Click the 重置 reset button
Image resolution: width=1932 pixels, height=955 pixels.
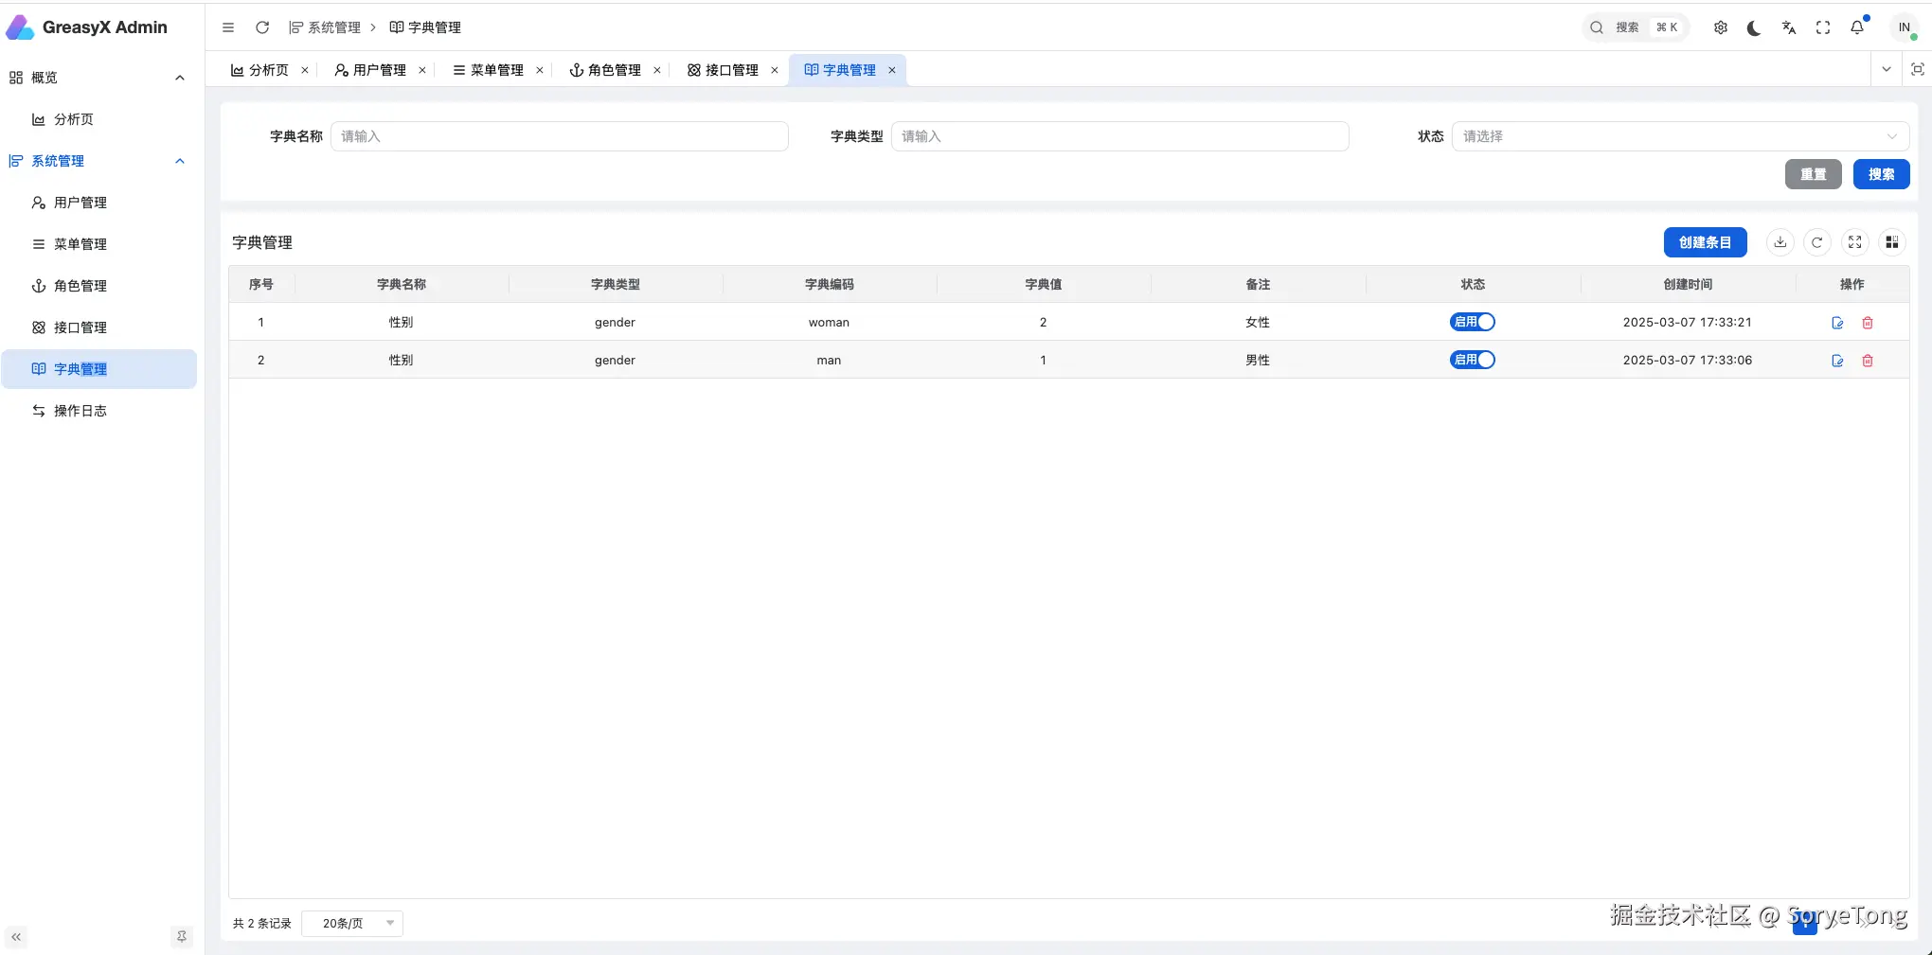[1814, 174]
